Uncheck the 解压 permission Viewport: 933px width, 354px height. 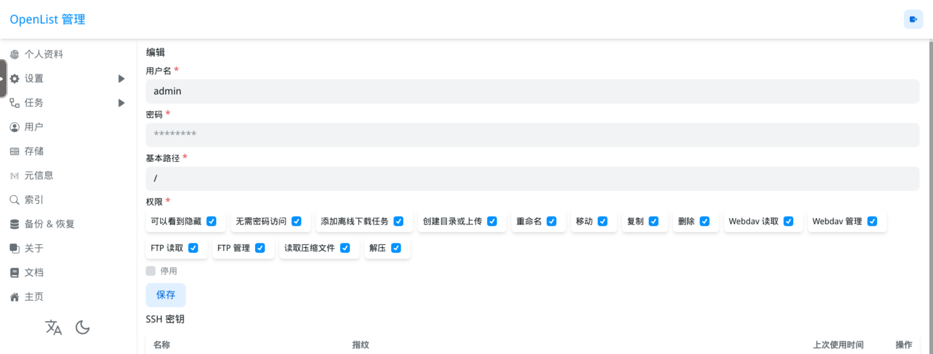tap(396, 248)
